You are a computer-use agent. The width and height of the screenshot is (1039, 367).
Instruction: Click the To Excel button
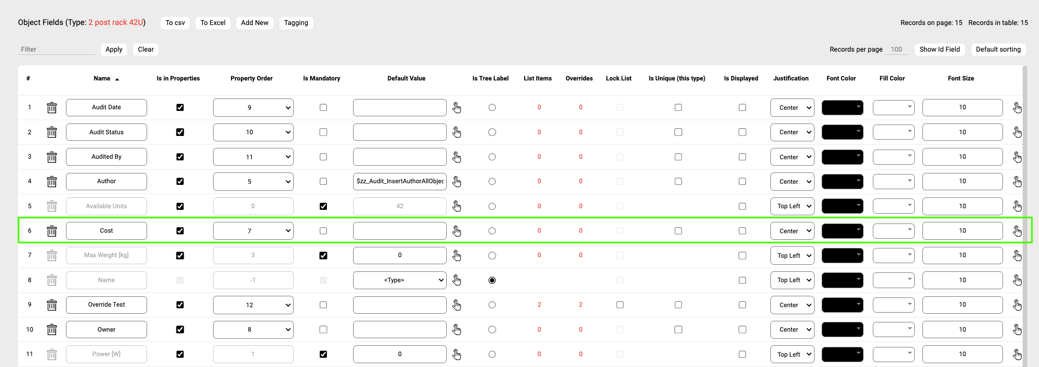[x=212, y=23]
